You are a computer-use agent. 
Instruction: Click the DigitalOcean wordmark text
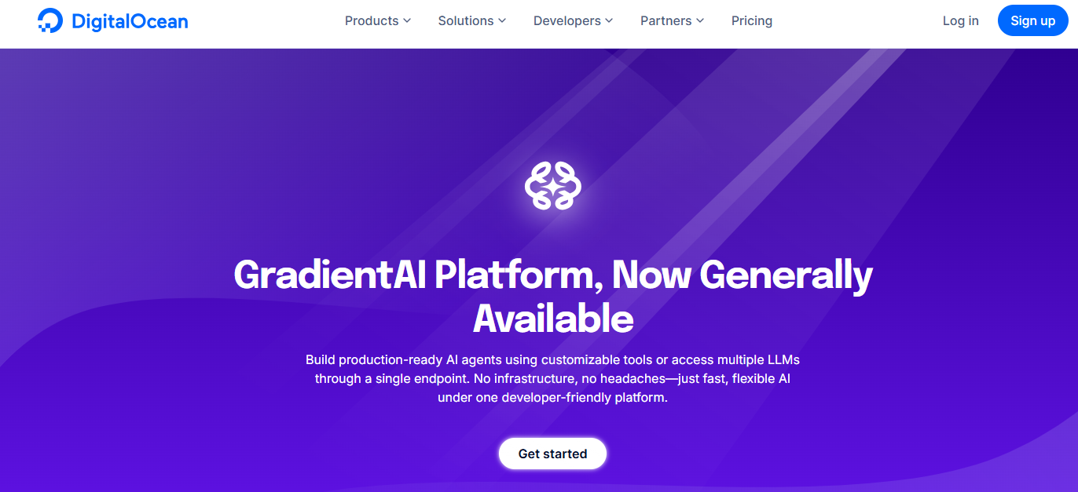[128, 20]
